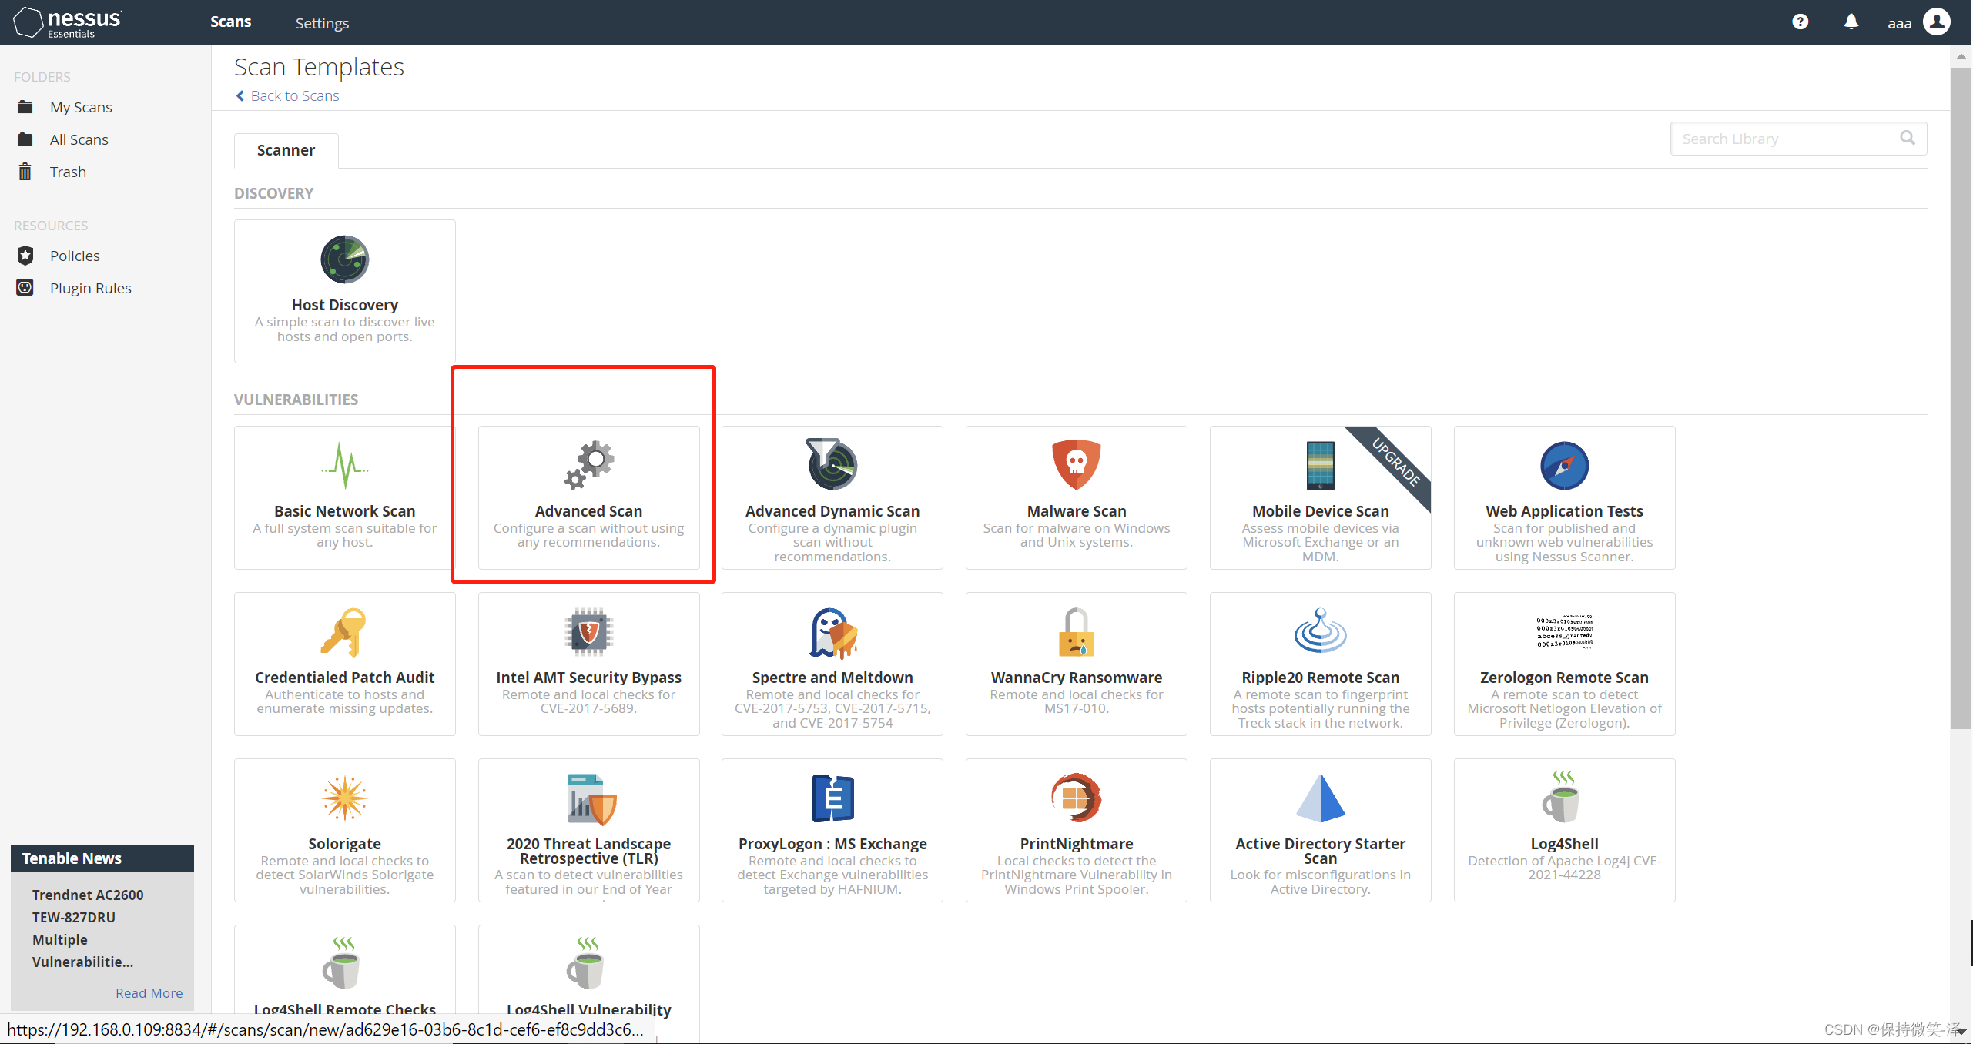The image size is (1973, 1044).
Task: Select the Advanced Scan gears icon
Action: click(589, 465)
